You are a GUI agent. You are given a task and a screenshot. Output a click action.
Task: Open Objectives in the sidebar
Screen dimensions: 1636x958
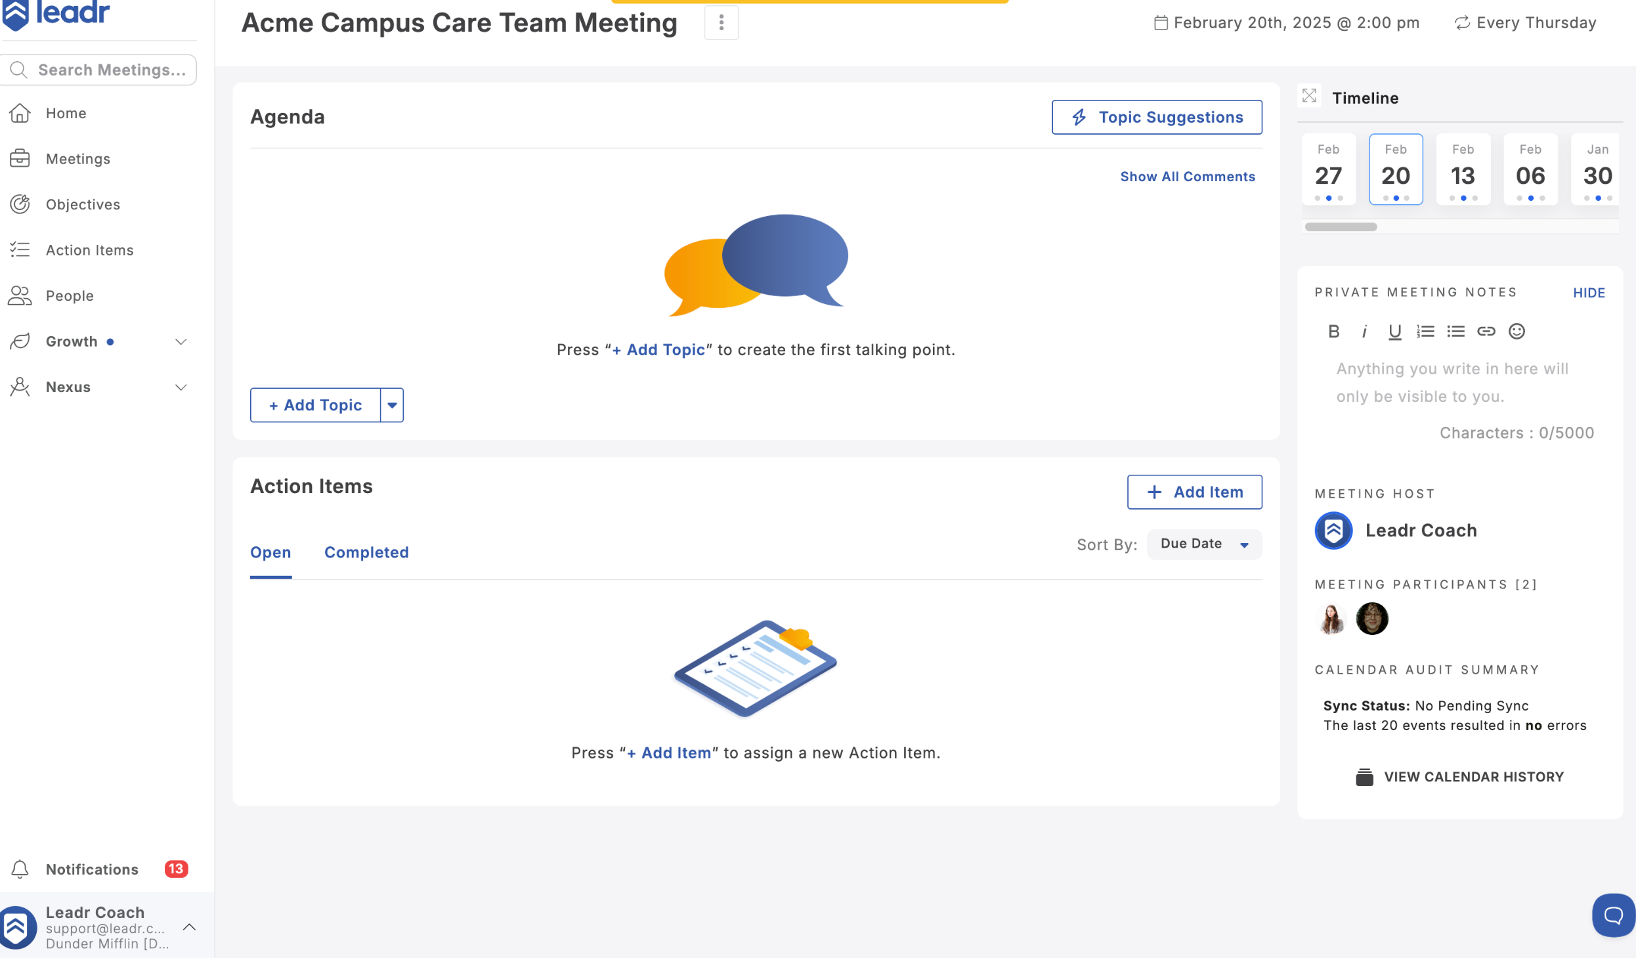click(83, 204)
